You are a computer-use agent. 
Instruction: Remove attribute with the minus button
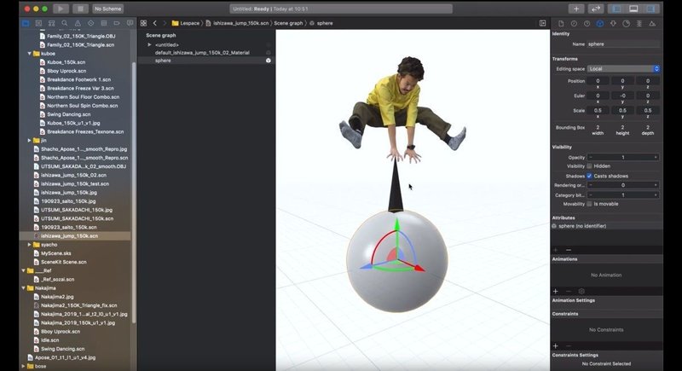click(x=568, y=250)
